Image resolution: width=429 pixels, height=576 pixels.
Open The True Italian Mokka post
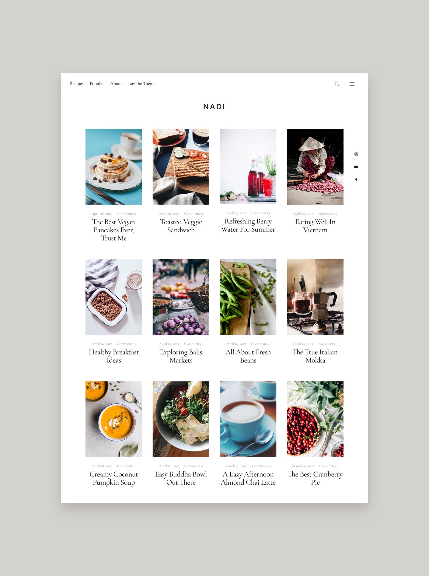(315, 356)
